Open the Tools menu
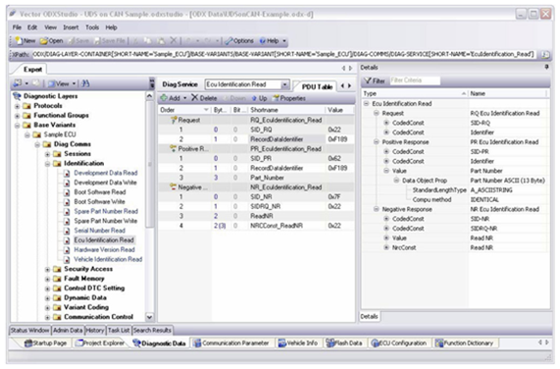The image size is (560, 369). (92, 27)
